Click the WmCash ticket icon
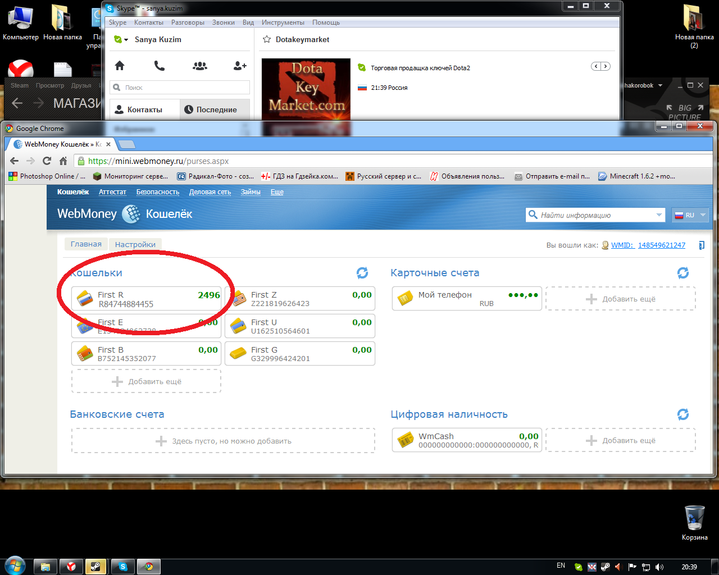The image size is (719, 575). tap(406, 440)
